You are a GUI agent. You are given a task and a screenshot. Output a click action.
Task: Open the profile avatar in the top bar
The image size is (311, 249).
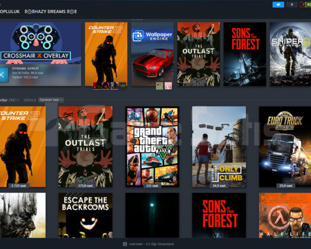coord(303,5)
